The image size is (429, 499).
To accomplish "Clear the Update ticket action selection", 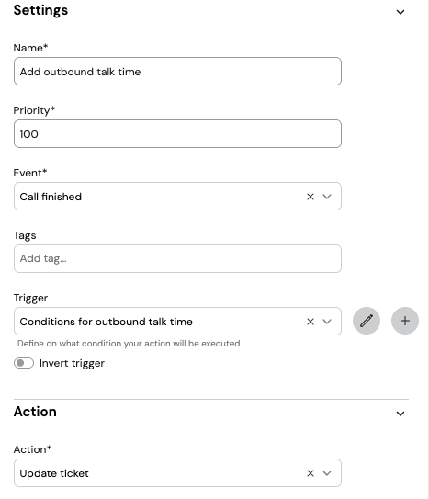I will coord(310,473).
